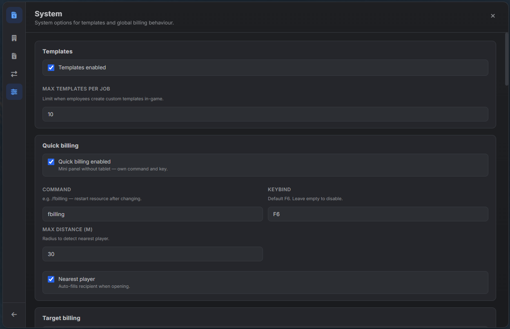Viewport: 510px width, 329px height.
Task: Click the billing app logo icon
Action: click(14, 15)
